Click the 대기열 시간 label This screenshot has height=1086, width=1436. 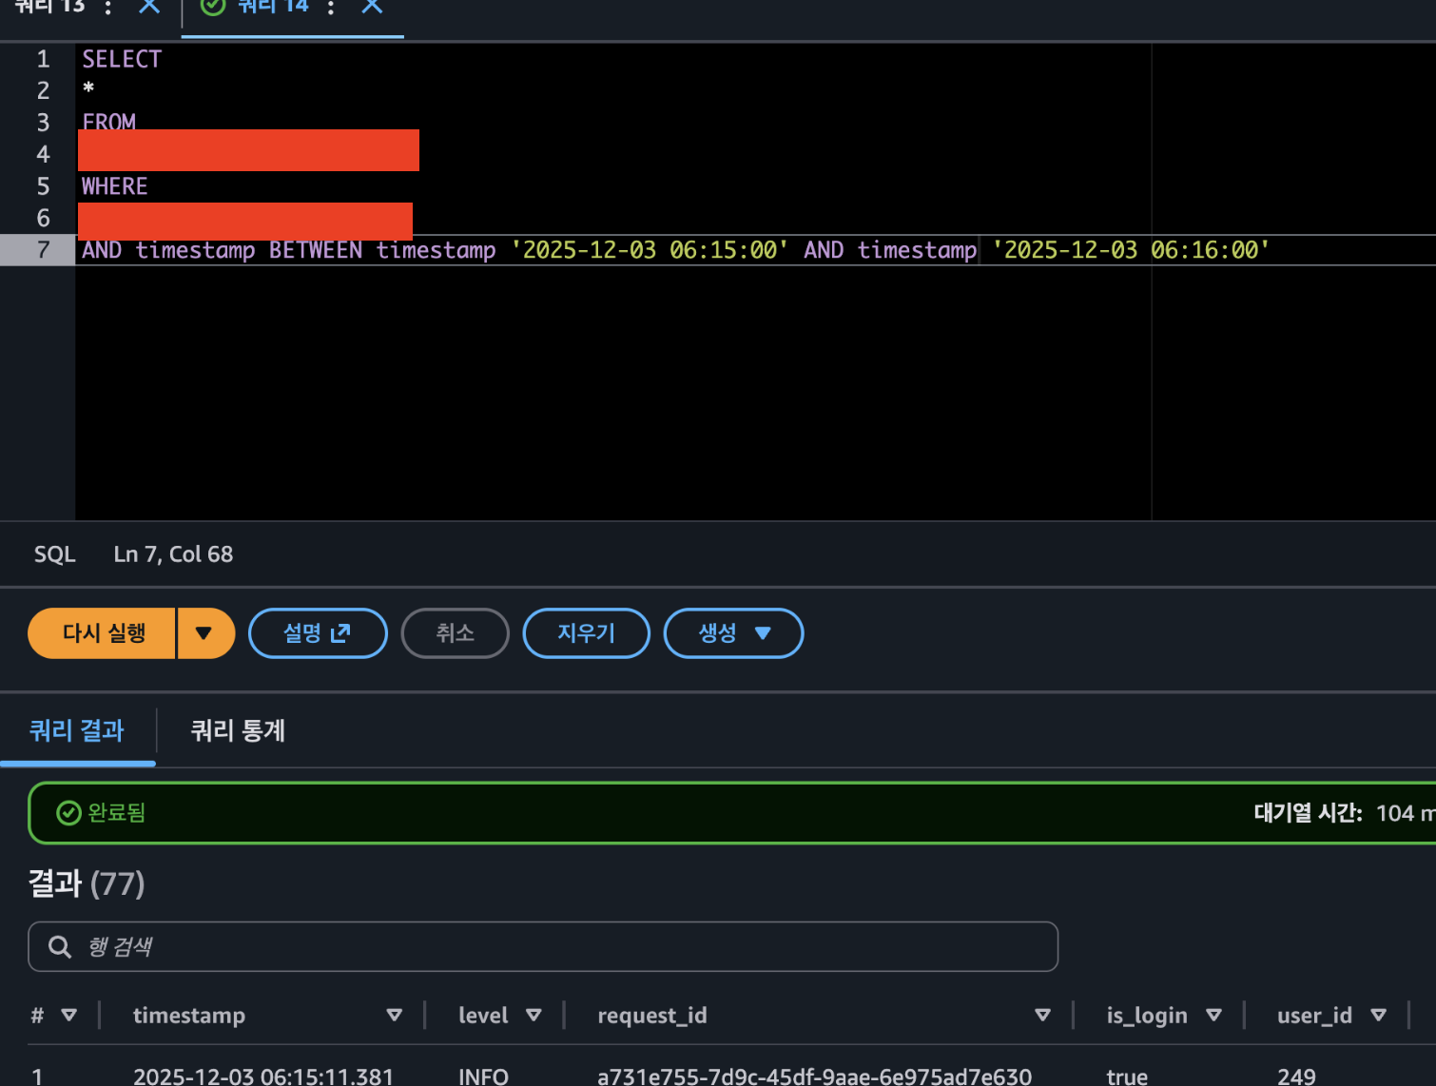(1308, 813)
